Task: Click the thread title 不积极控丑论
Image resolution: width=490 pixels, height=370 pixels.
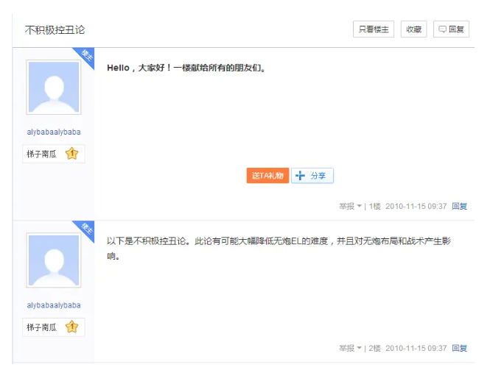Action: [x=55, y=30]
